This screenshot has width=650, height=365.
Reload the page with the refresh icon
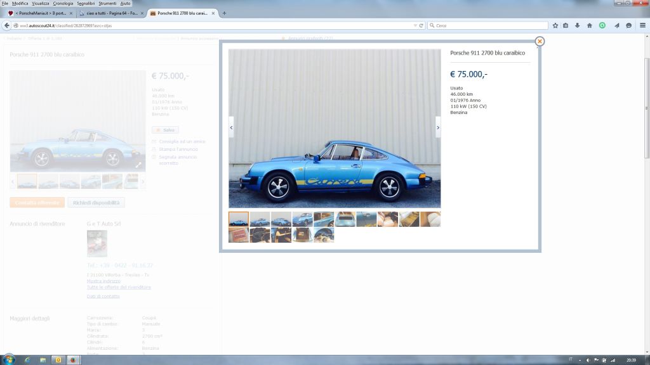421,25
